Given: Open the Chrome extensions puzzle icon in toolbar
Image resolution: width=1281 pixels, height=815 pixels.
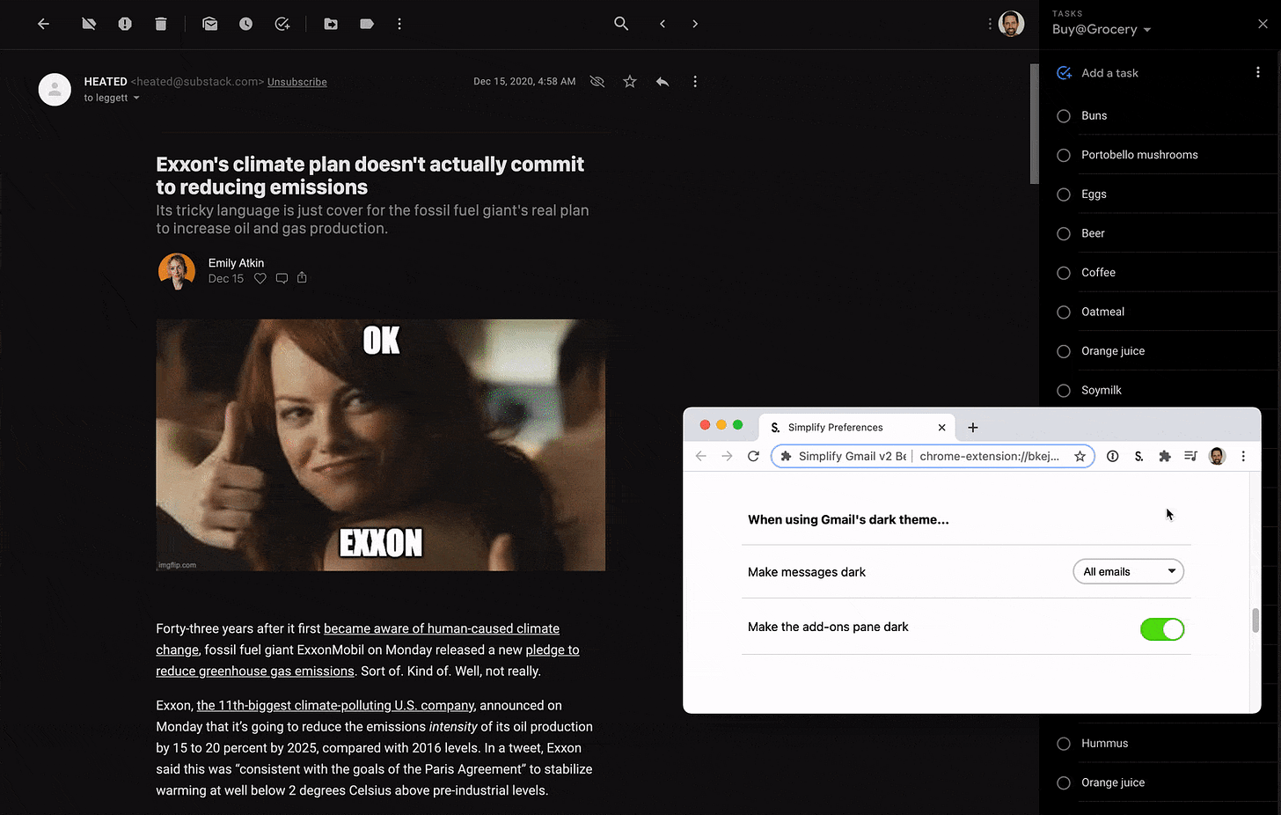Looking at the screenshot, I should 1165,456.
